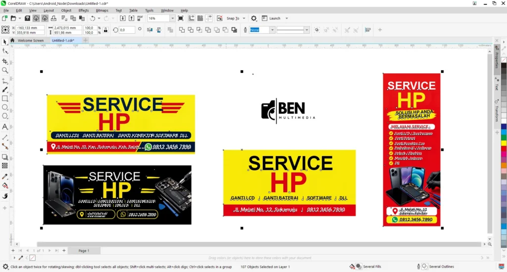
Task: Open the Transform docker tab
Action: [497, 111]
